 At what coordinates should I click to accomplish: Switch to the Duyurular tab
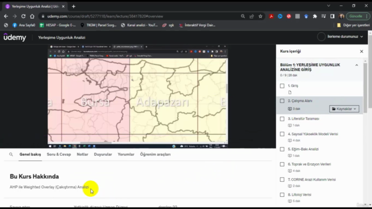pyautogui.click(x=103, y=154)
